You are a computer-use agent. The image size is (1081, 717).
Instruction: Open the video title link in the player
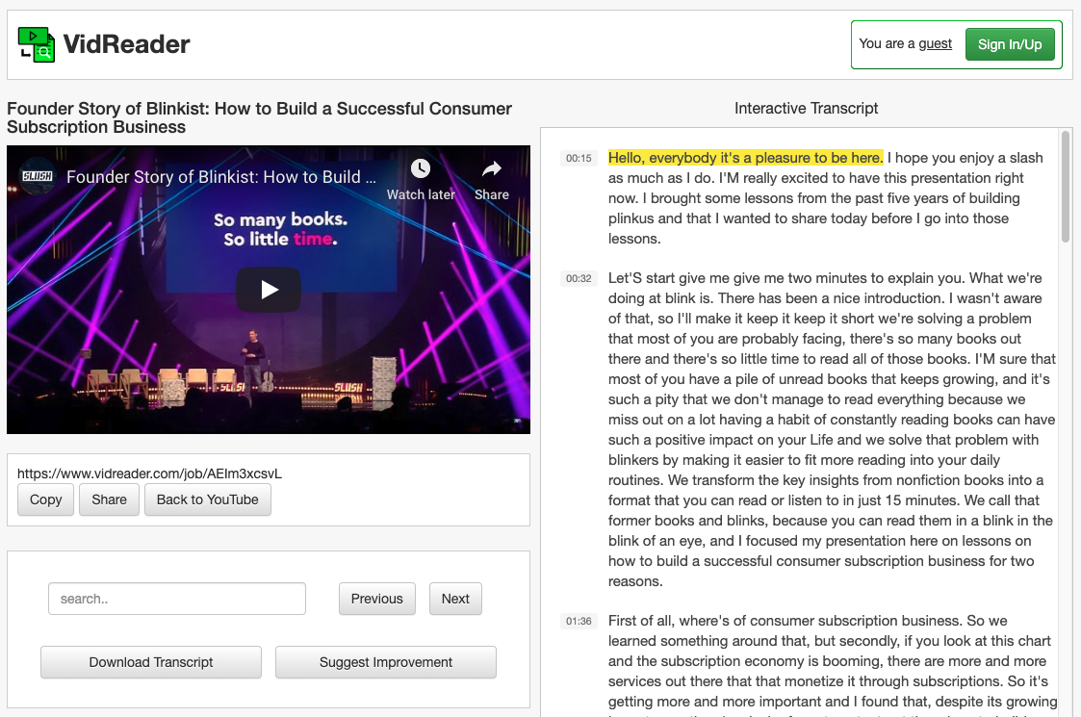(x=221, y=177)
